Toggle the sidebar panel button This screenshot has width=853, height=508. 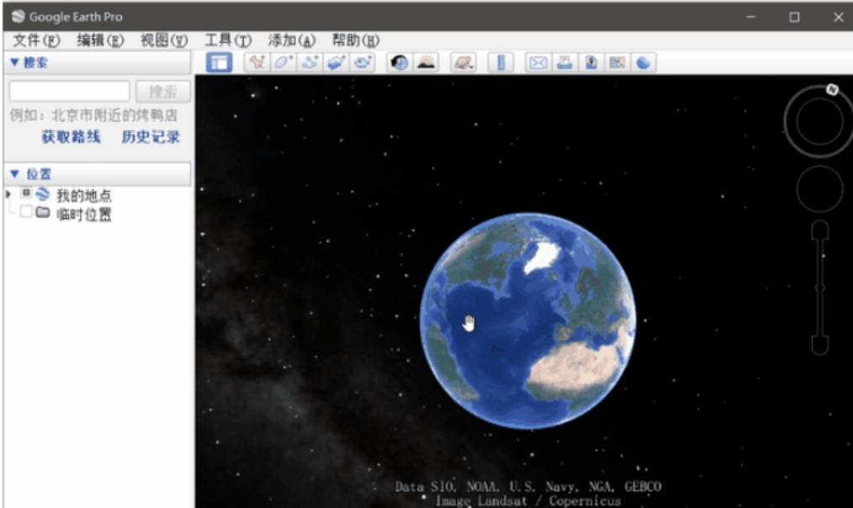(x=220, y=62)
